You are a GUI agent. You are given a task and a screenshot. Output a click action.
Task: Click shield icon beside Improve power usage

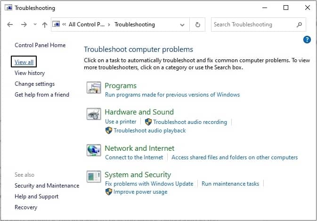109,192
